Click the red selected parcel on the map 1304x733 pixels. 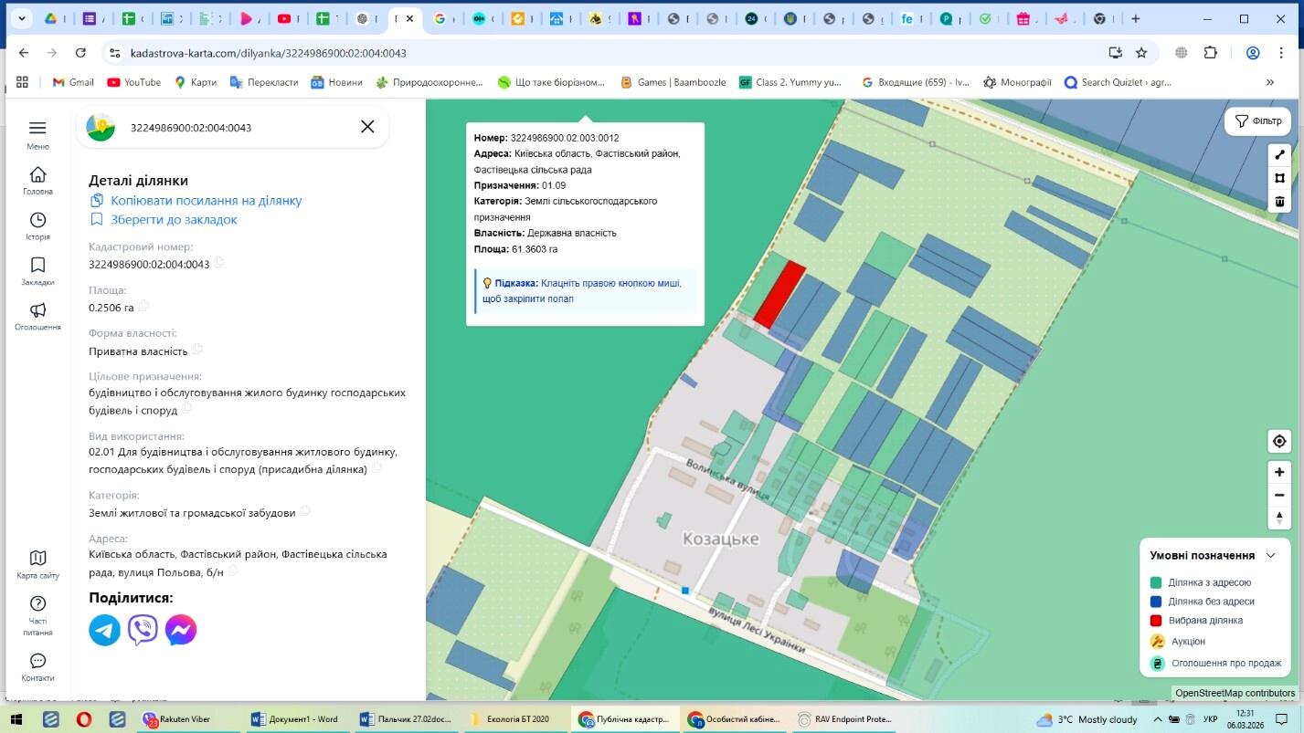tap(779, 294)
